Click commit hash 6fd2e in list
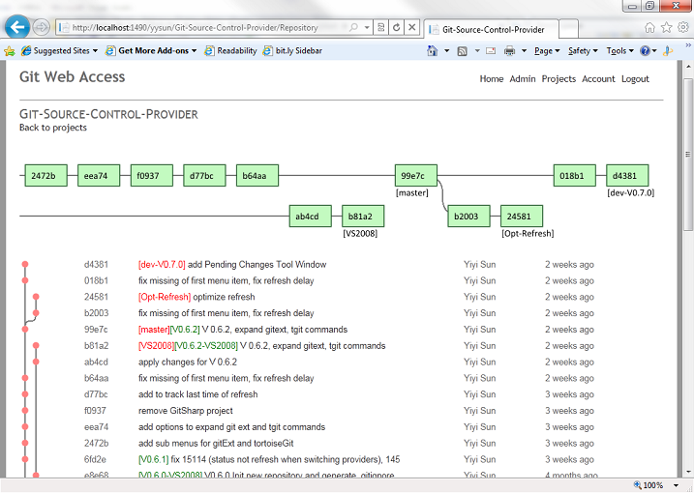Screen dimensions: 694x493 [95, 459]
